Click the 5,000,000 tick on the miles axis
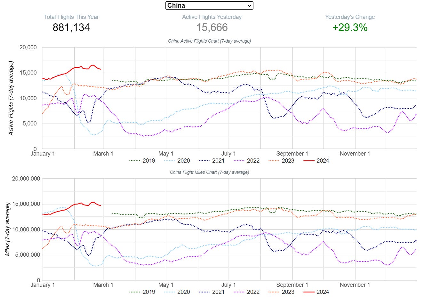The image size is (424, 298). (28, 255)
